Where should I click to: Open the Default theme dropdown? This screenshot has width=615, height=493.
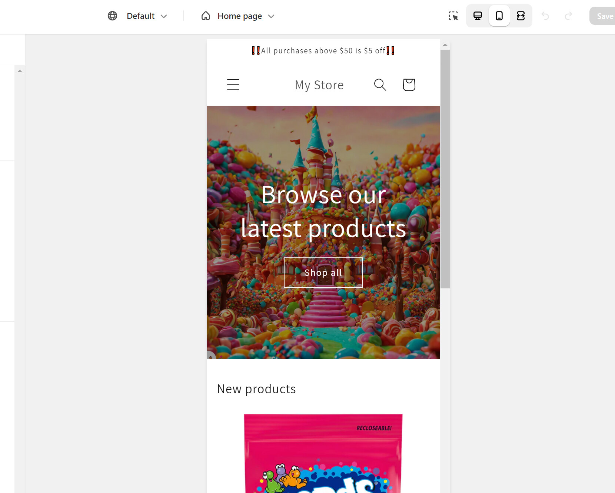(x=147, y=16)
